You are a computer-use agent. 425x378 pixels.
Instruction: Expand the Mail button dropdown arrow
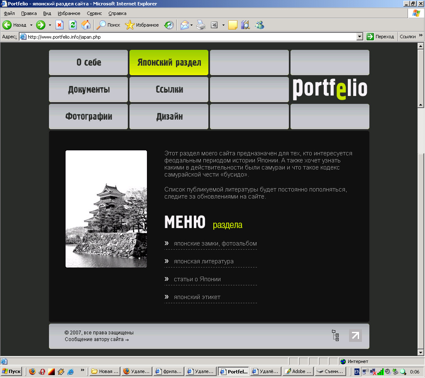point(192,25)
